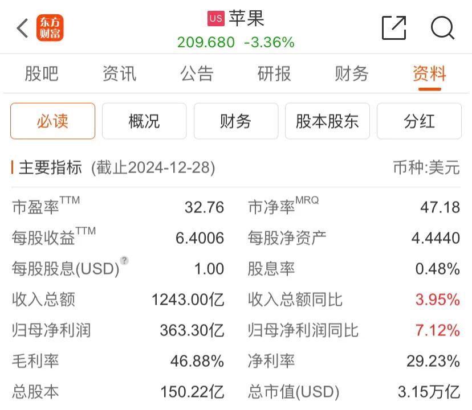Image resolution: width=472 pixels, height=410 pixels.
Task: Select the 收入总额同比 value 3.95%
Action: pyautogui.click(x=438, y=300)
